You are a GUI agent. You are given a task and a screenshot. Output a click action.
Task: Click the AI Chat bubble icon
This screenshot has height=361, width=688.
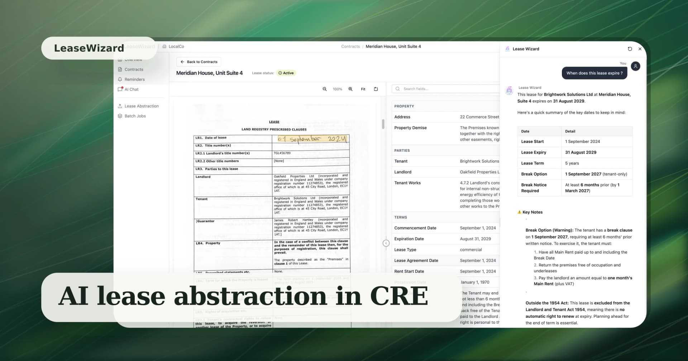[x=120, y=89]
